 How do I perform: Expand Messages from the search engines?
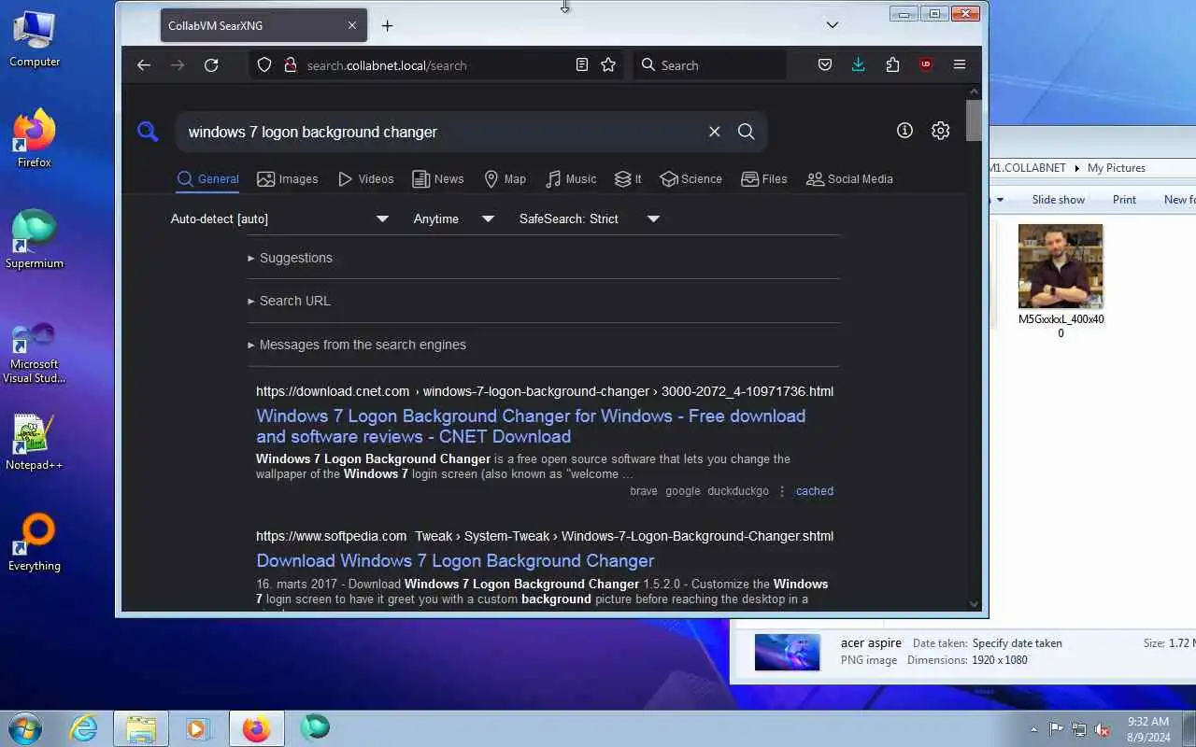pyautogui.click(x=357, y=345)
